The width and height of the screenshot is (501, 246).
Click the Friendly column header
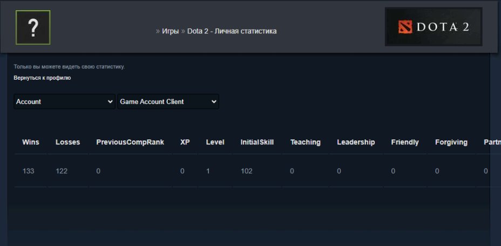pos(405,142)
